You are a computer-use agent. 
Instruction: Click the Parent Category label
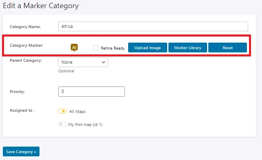pyautogui.click(x=26, y=61)
